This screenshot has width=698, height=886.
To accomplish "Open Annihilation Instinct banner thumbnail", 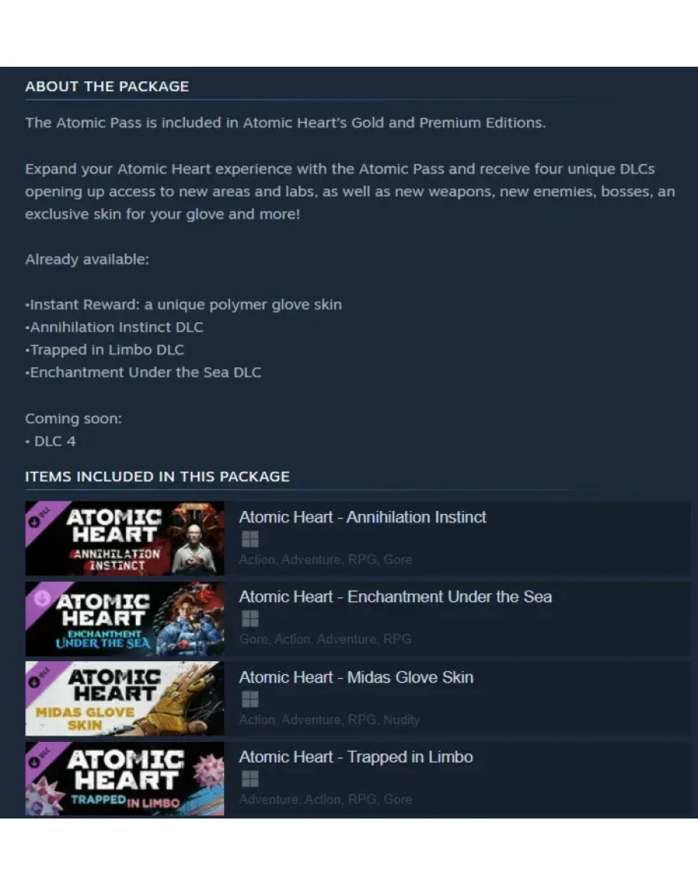I will click(124, 539).
